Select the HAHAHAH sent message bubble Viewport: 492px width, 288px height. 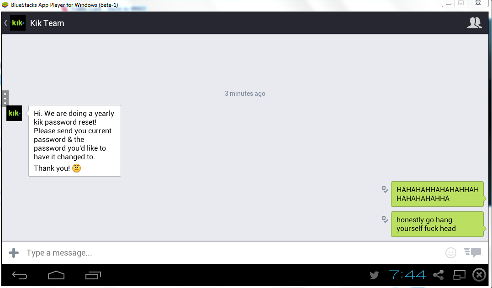pyautogui.click(x=437, y=194)
